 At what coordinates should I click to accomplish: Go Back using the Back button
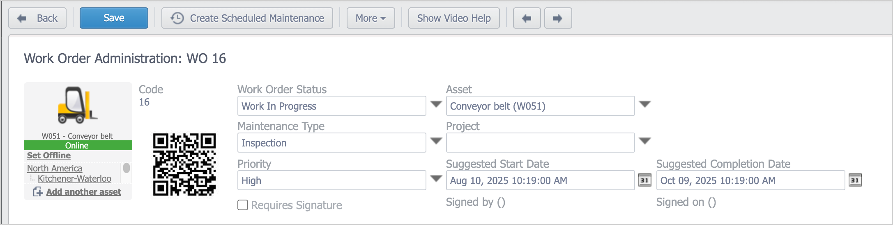point(37,18)
